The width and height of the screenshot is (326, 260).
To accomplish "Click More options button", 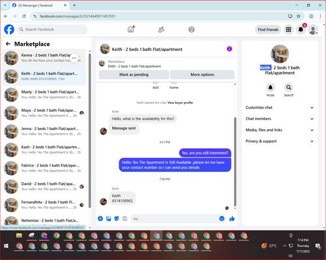I will pos(202,74).
